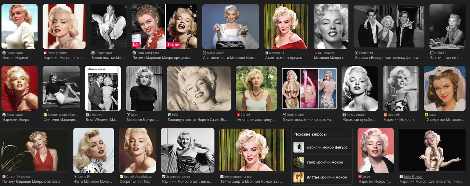This screenshot has height=186, width=470.
Task: Select suggested query 'платье мэрилин монро'
Action: tap(322, 177)
